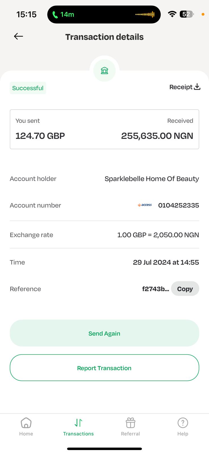
Task: Tap the received 255,635.00 NGN amount
Action: [157, 136]
